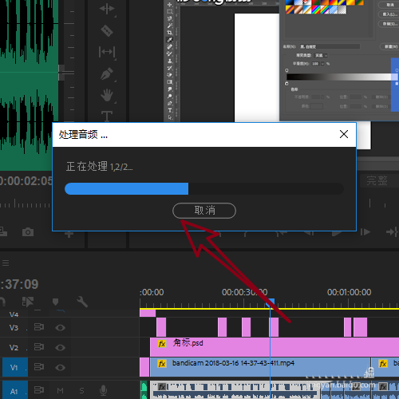The image size is (399, 399).
Task: Click 新建(W) in gradient editor
Action: click(390, 46)
